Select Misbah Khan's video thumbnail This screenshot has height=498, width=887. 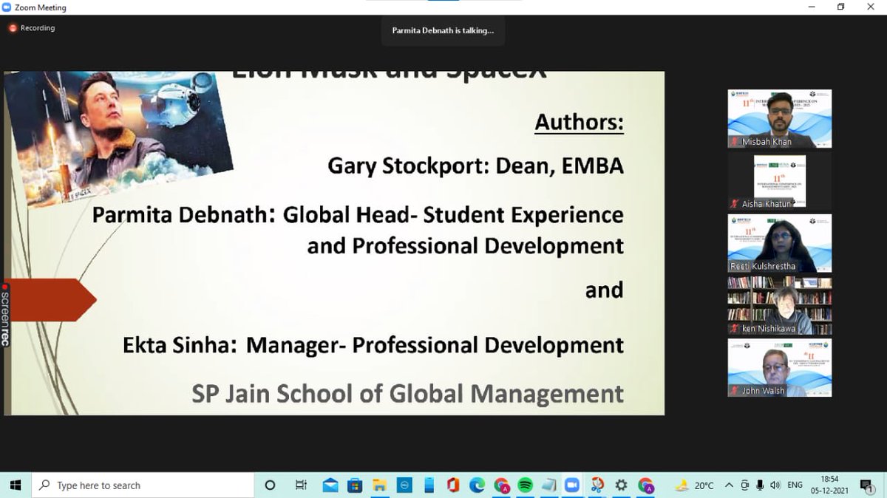780,119
